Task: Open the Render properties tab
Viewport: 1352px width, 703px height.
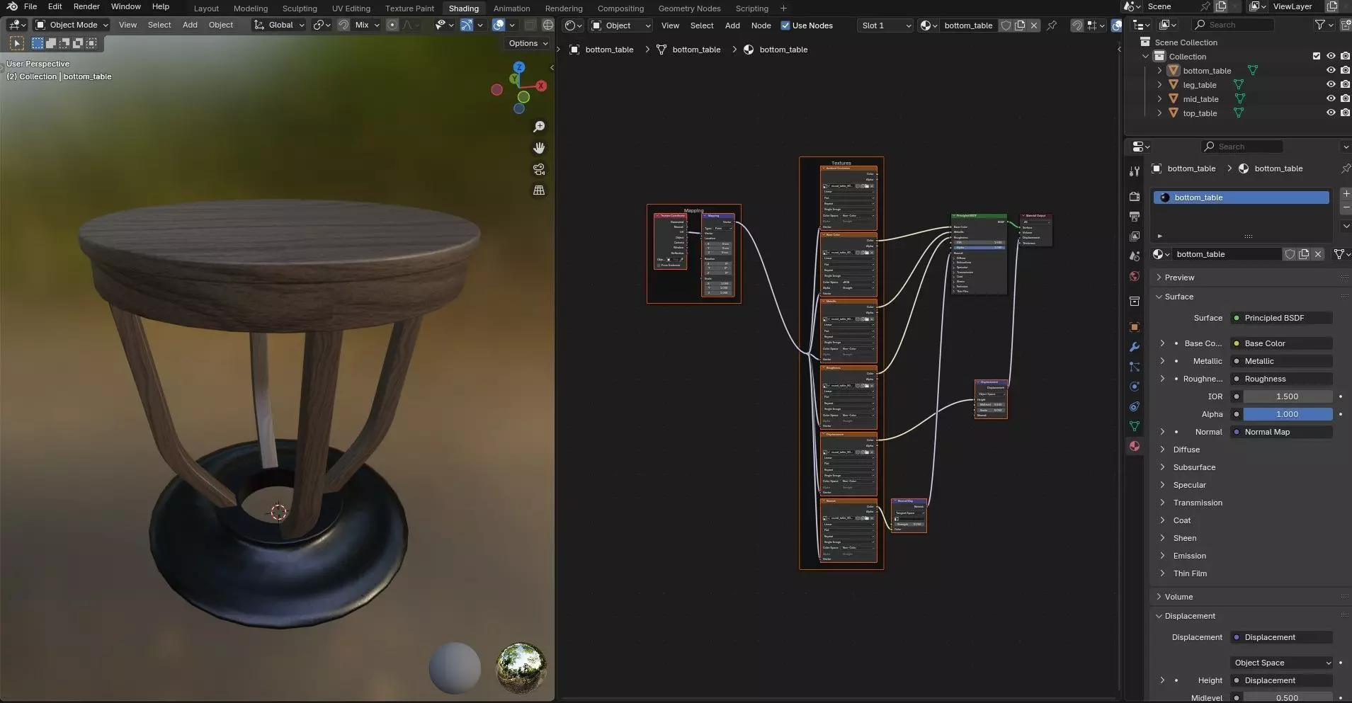Action: (1135, 196)
